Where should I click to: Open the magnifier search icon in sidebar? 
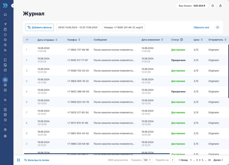pos(5,45)
